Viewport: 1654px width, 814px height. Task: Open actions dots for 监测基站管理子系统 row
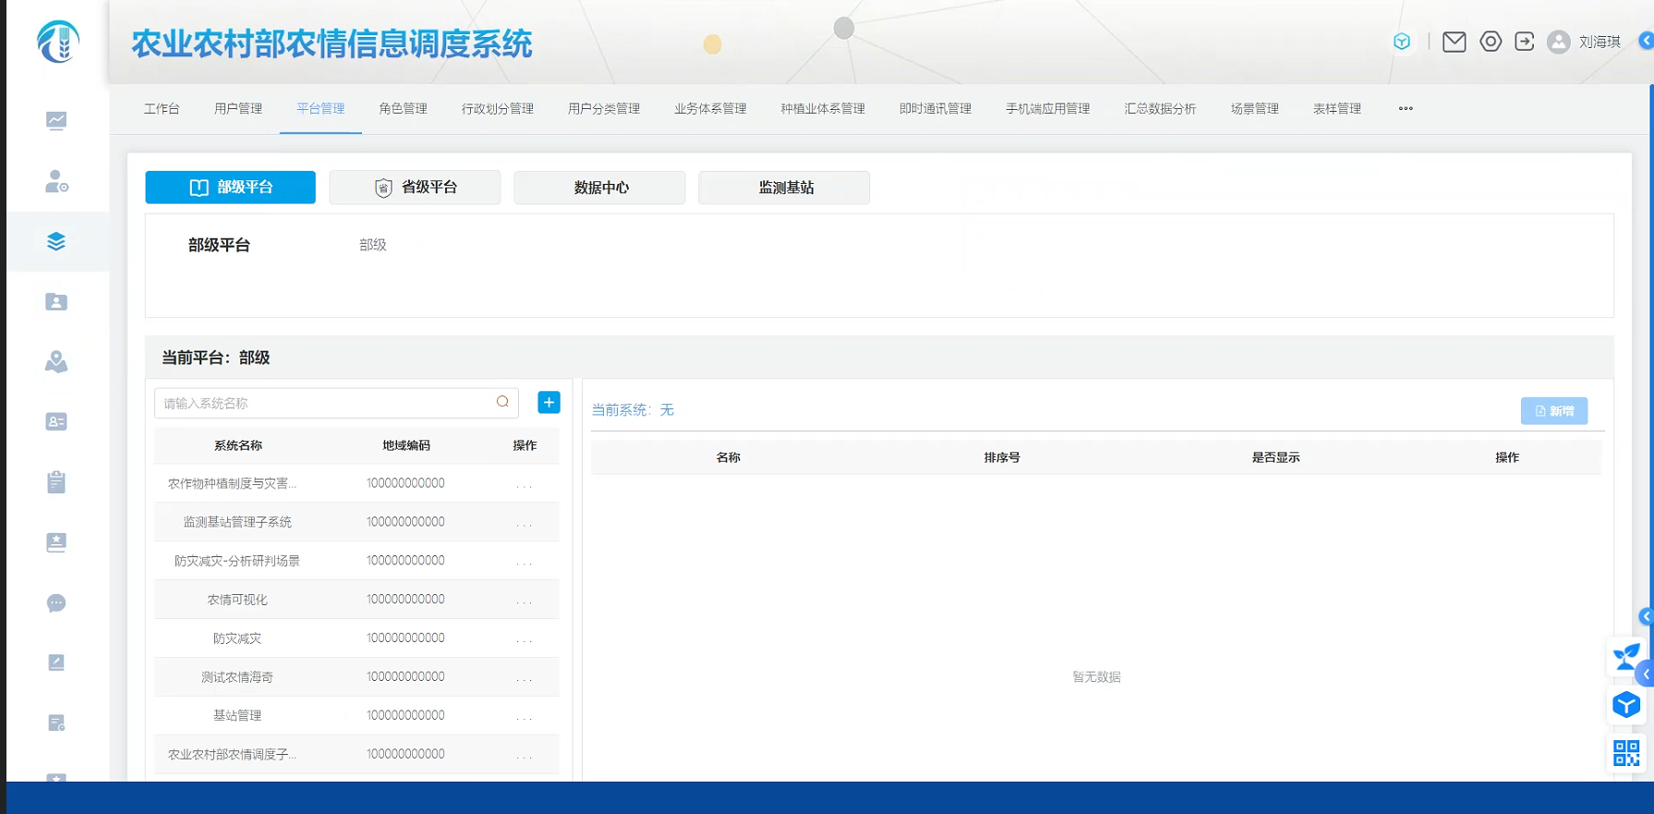coord(525,523)
